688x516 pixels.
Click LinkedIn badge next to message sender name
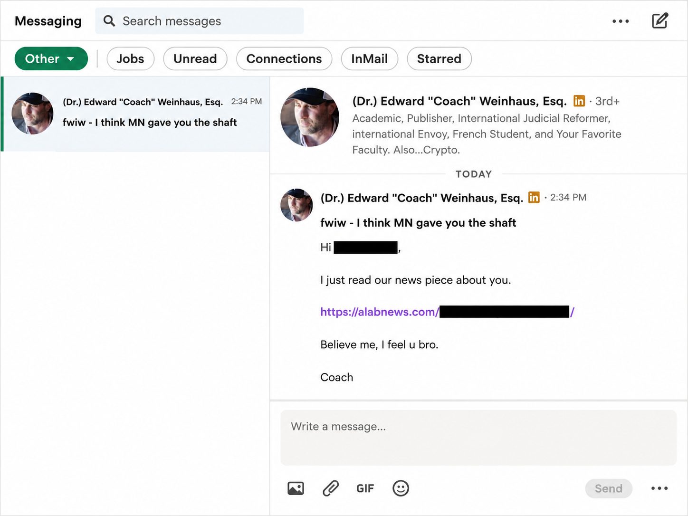(x=534, y=197)
